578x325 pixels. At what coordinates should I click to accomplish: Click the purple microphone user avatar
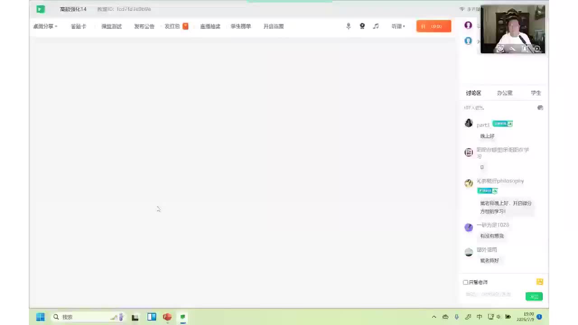click(468, 25)
